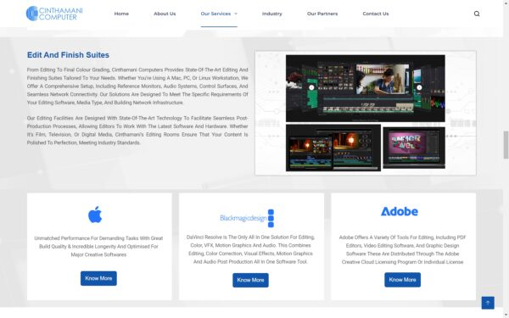Go to previous slide with left arrow
Screen dimensions: 509x318
[311, 87]
